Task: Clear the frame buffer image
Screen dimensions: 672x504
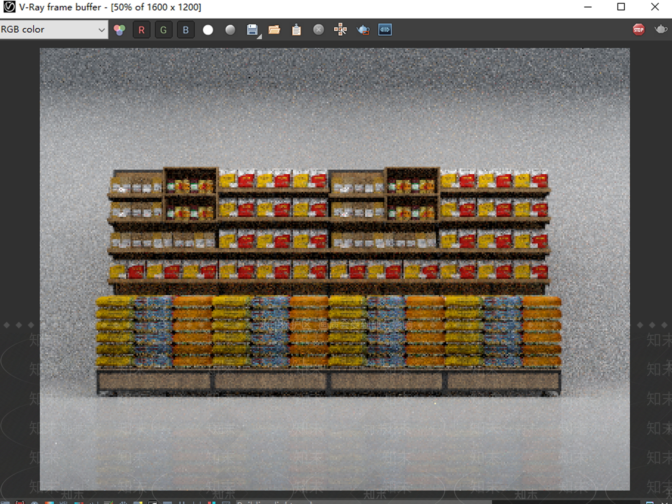Action: pyautogui.click(x=319, y=30)
